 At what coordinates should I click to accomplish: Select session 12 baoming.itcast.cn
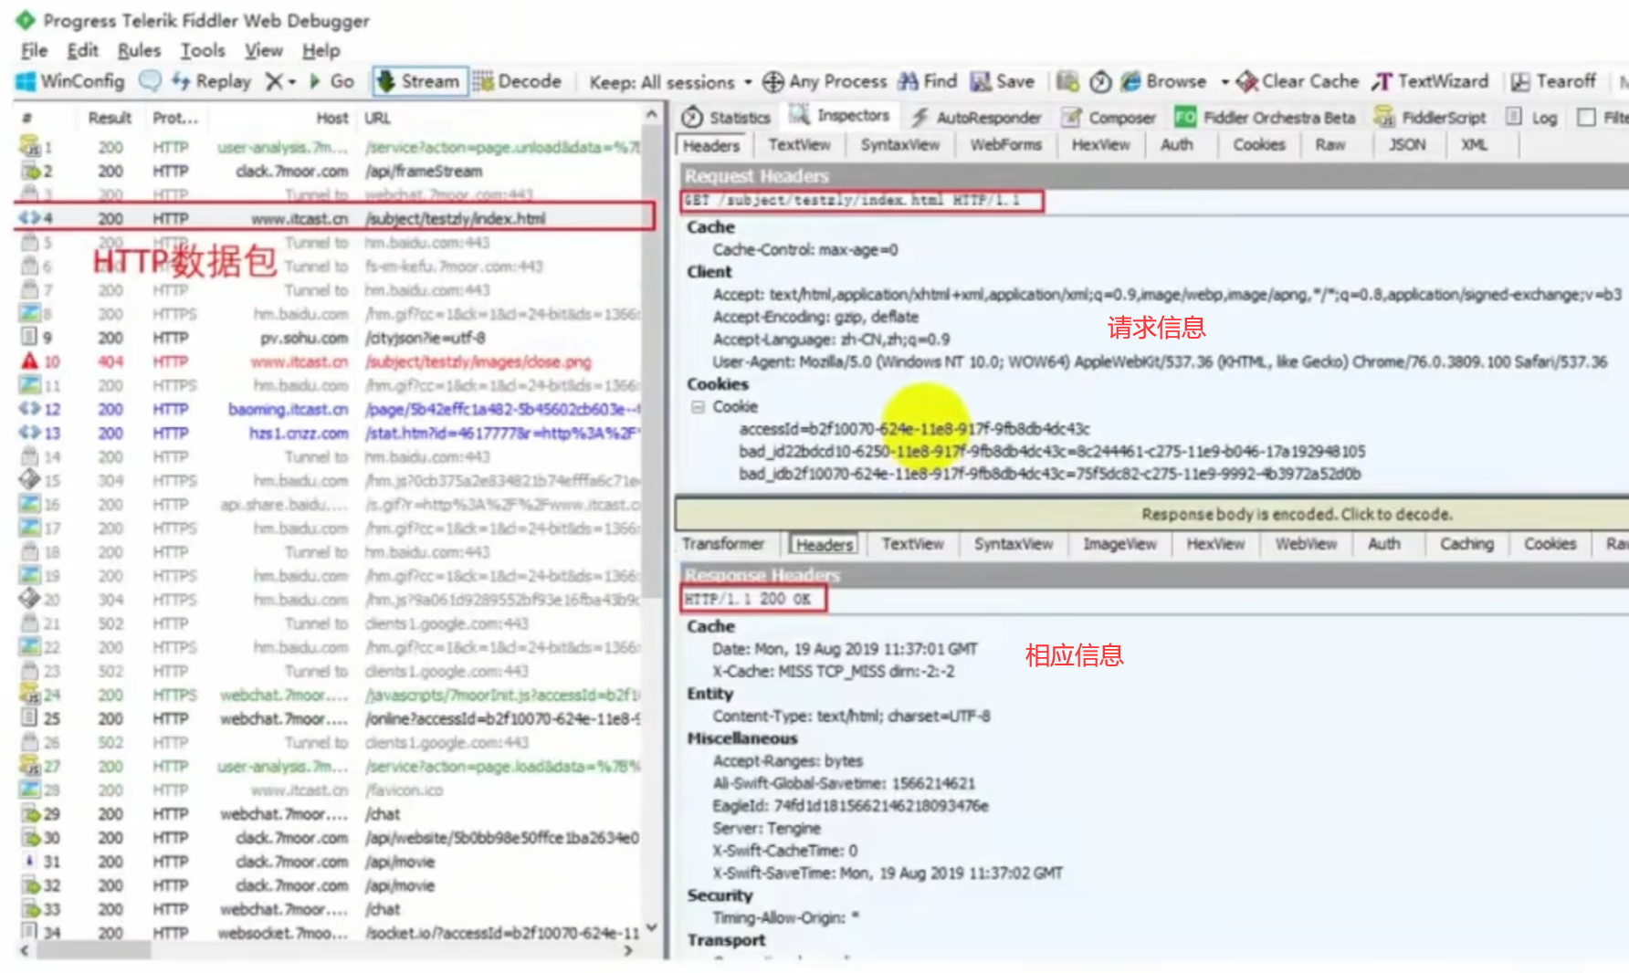(331, 409)
